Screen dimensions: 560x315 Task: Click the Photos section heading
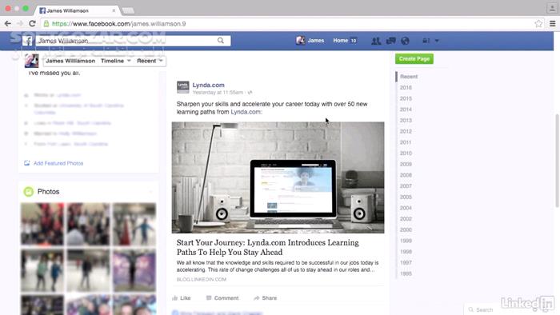pyautogui.click(x=48, y=192)
